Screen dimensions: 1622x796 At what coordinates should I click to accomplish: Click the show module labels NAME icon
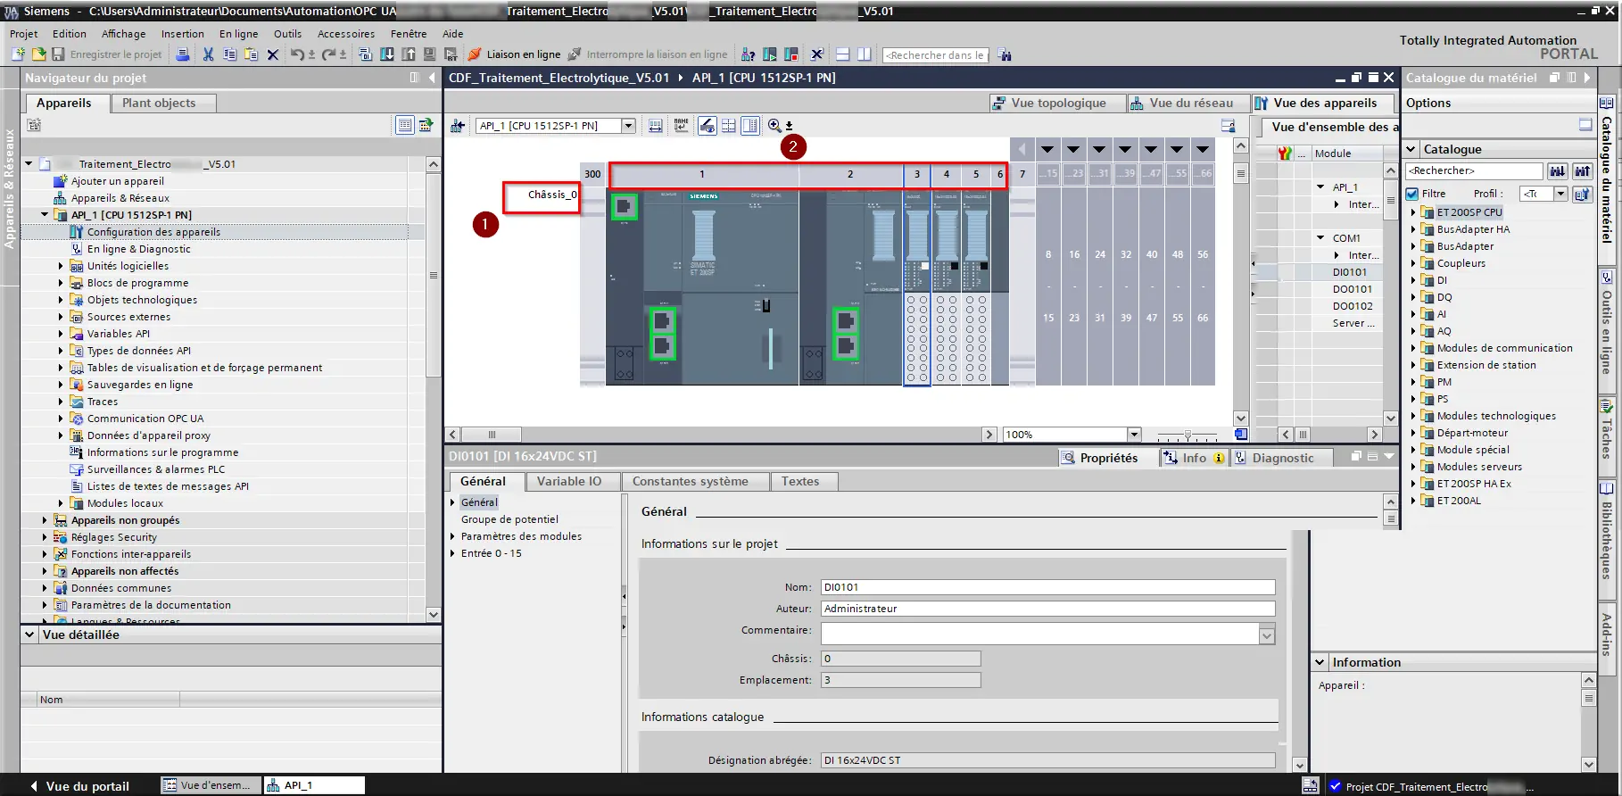click(x=682, y=126)
